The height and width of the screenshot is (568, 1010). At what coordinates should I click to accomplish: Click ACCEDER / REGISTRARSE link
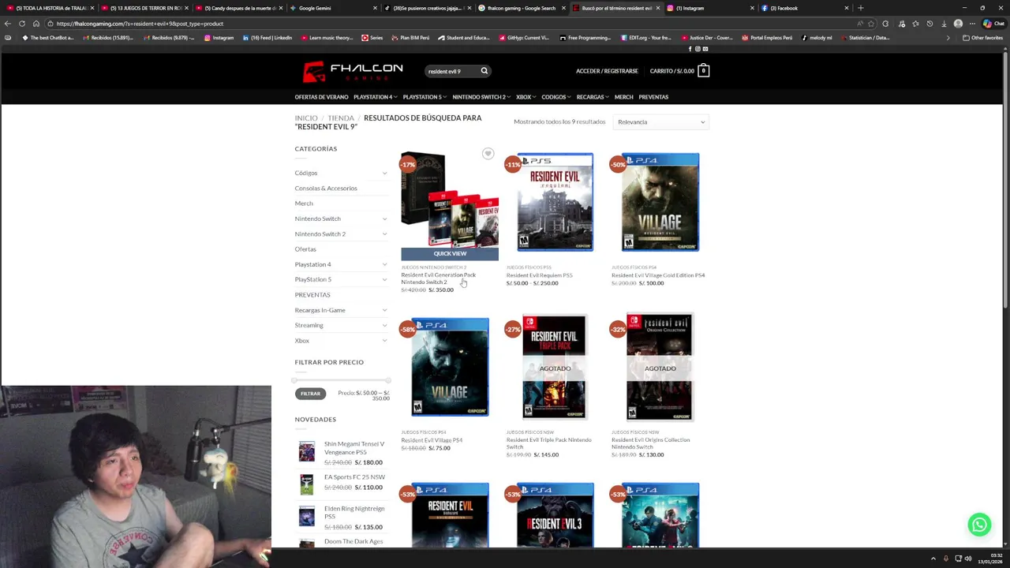click(x=607, y=71)
